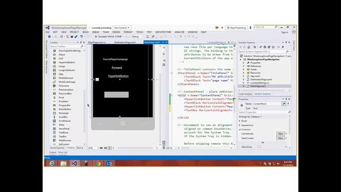Click the Name field showing ContentPanel

point(266,104)
